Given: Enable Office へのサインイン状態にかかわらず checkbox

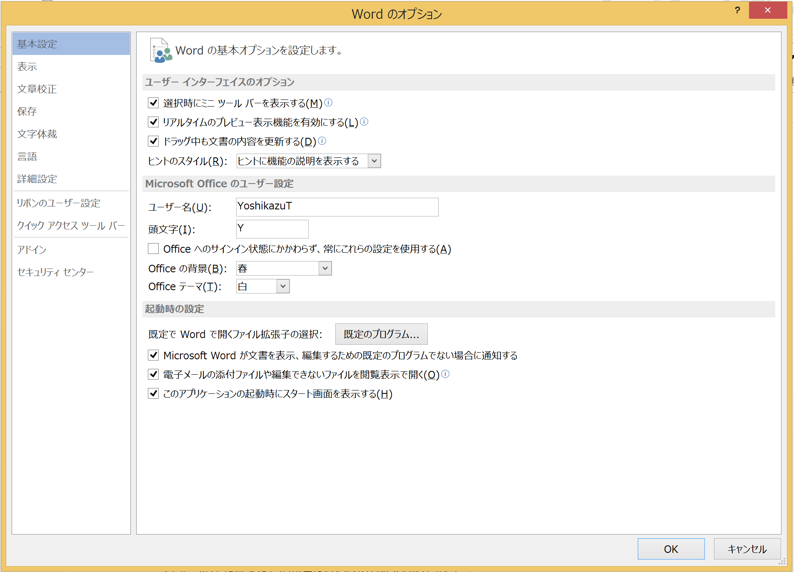Looking at the screenshot, I should 153,249.
